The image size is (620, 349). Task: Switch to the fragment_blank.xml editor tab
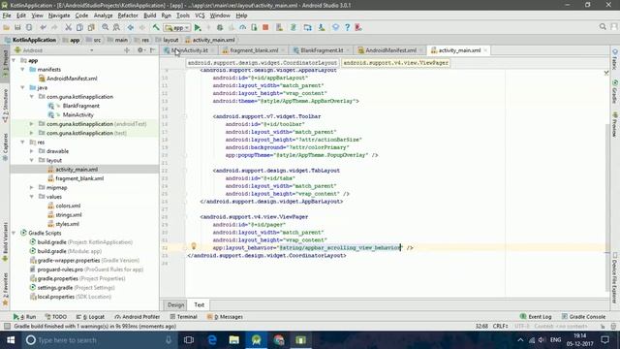(254, 50)
